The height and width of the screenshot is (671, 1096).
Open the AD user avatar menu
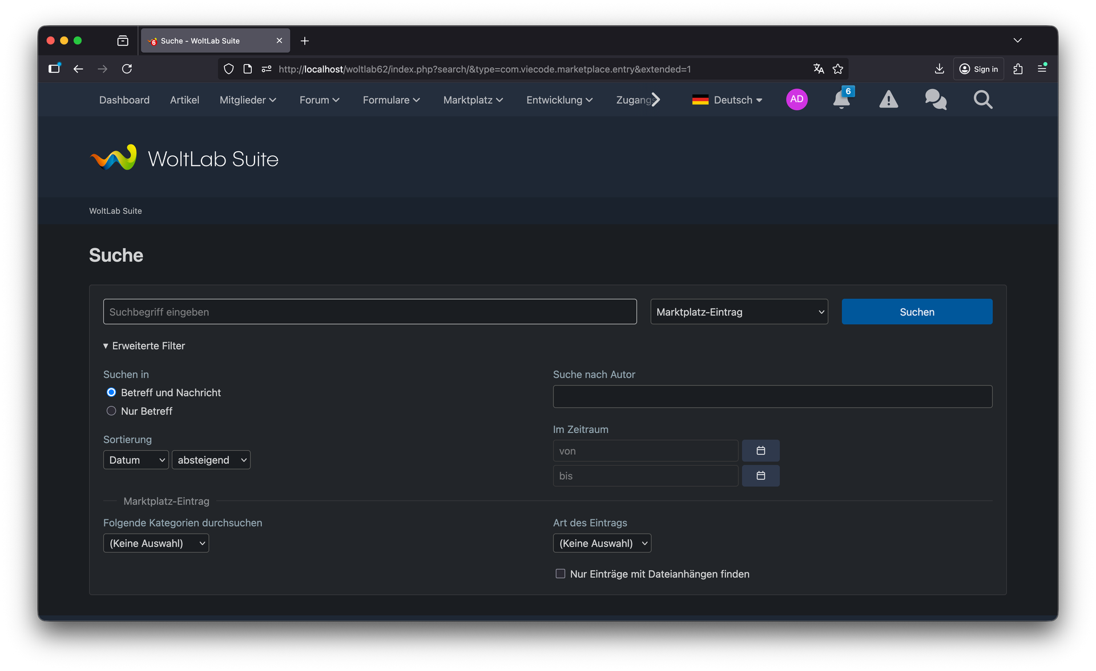click(796, 100)
